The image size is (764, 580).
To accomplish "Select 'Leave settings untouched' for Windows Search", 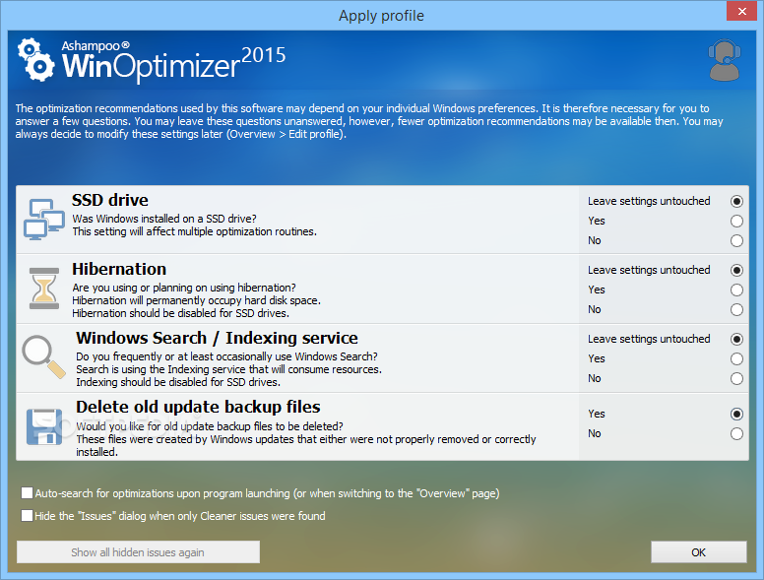I will pos(736,339).
